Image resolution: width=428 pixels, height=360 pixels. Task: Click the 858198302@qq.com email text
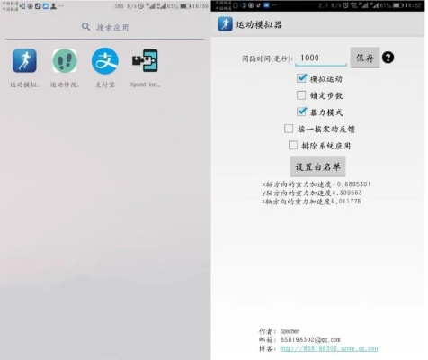[x=310, y=340]
